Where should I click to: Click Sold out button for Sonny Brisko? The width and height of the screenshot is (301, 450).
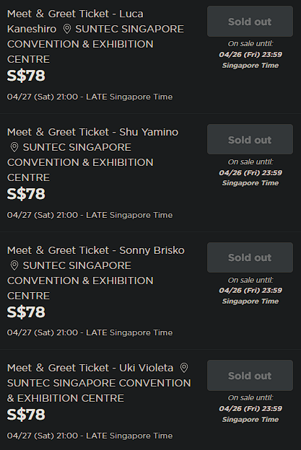click(x=250, y=257)
